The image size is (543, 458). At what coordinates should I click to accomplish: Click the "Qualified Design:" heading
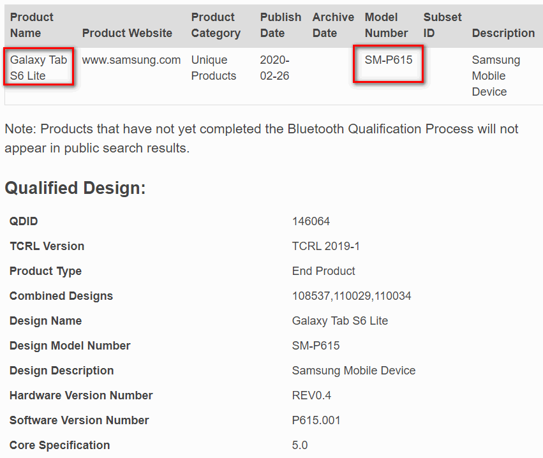(75, 188)
